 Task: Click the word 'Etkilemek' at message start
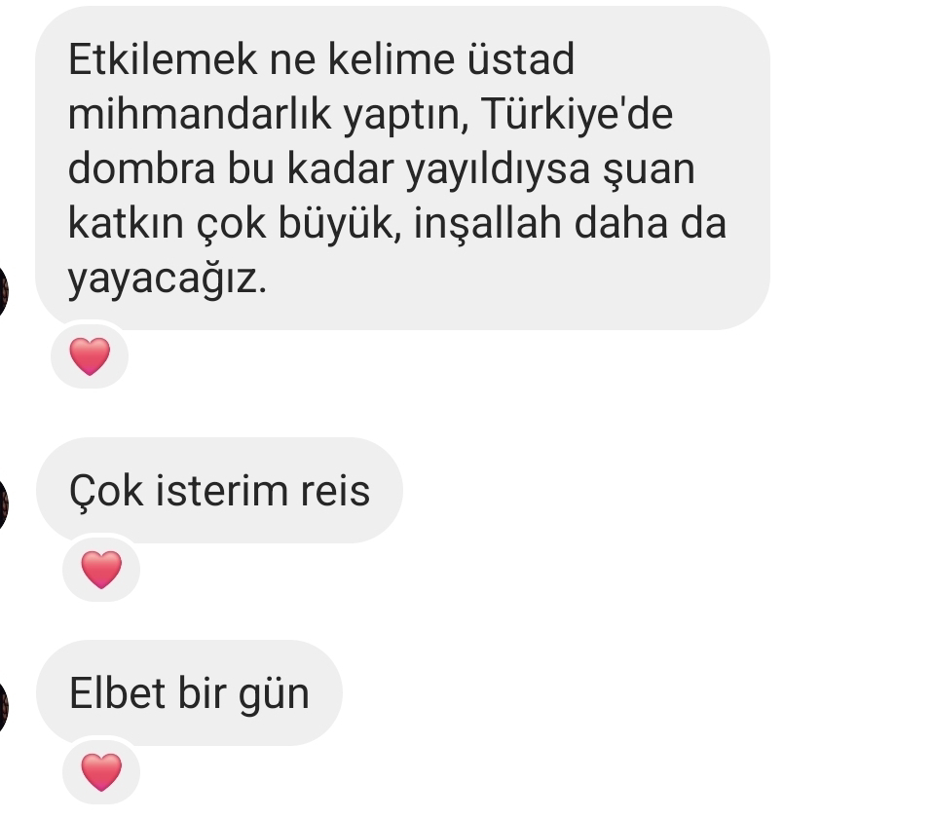(163, 58)
